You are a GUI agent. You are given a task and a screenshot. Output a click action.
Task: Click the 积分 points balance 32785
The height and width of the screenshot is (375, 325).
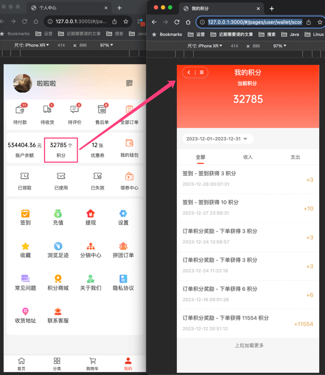[x=61, y=146]
